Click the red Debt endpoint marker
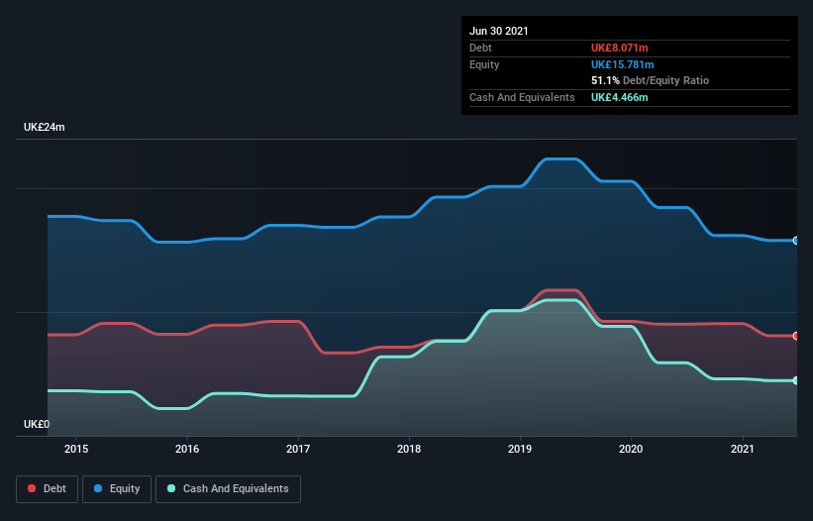This screenshot has height=521, width=813. pos(796,336)
